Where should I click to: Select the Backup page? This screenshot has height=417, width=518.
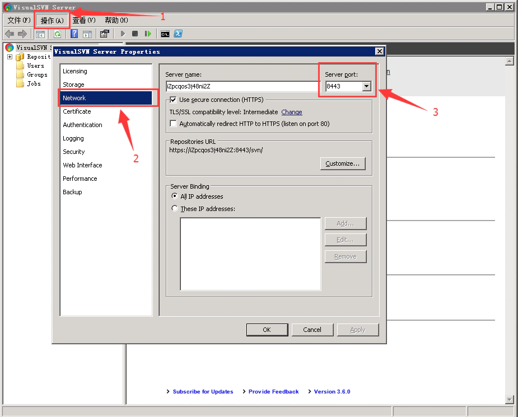tap(106, 192)
